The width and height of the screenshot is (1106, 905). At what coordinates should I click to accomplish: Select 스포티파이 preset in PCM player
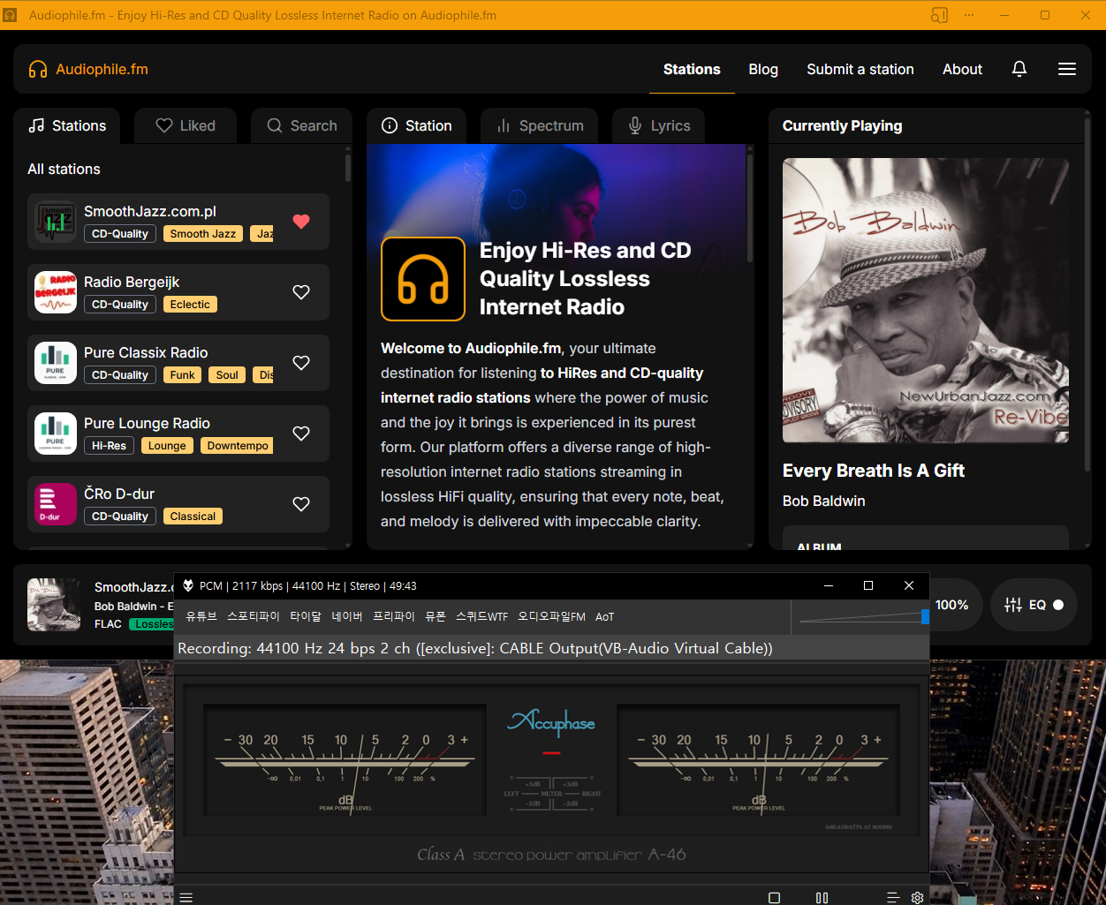click(x=254, y=616)
